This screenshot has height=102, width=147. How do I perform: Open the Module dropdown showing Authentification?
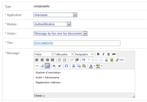[x=52, y=24]
